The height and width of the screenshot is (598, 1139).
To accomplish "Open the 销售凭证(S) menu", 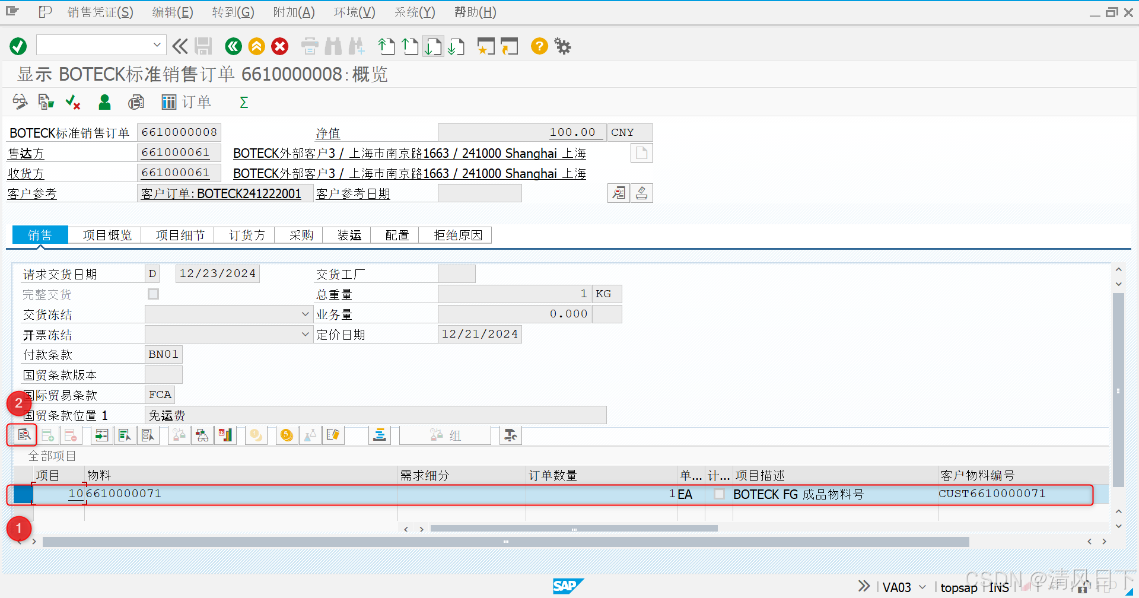I will coord(100,12).
